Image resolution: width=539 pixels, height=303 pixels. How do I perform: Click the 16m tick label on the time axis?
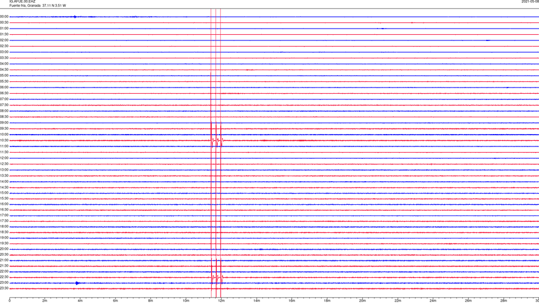click(x=292, y=301)
